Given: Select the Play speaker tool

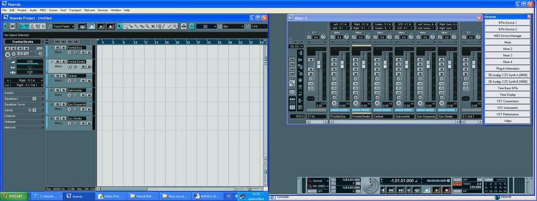Looking at the screenshot, I should point(175,27).
